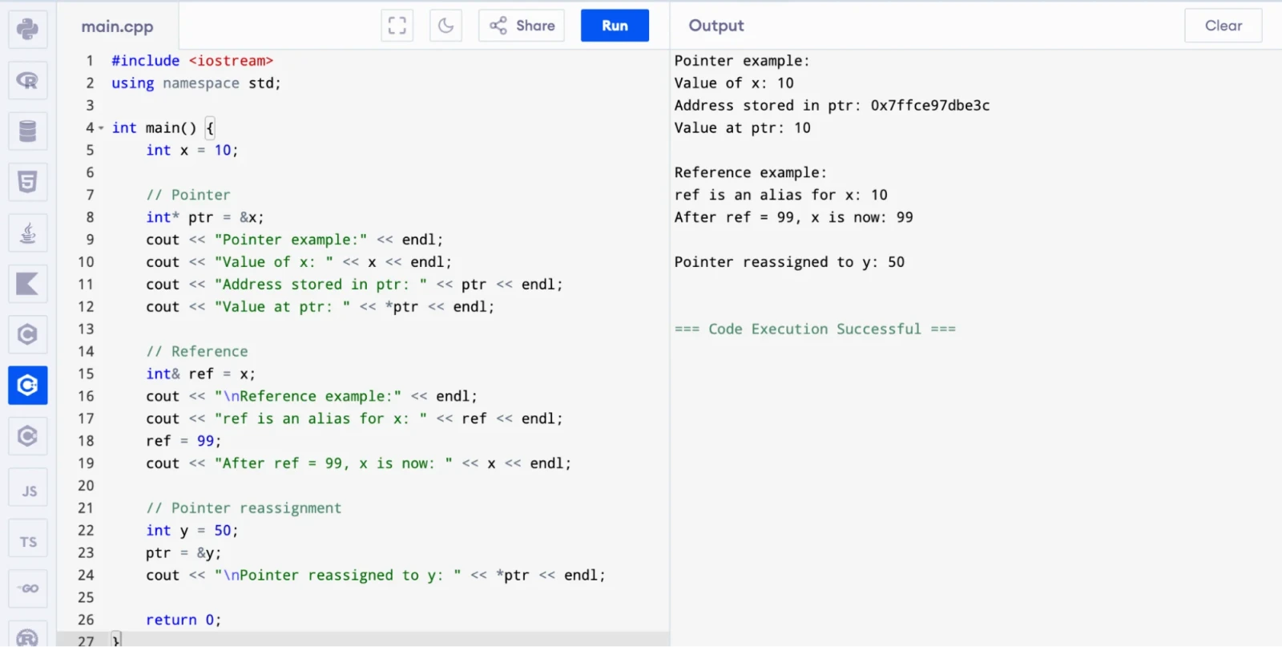Click on 'int& ref = x;' line
The height and width of the screenshot is (647, 1282).
tap(201, 374)
